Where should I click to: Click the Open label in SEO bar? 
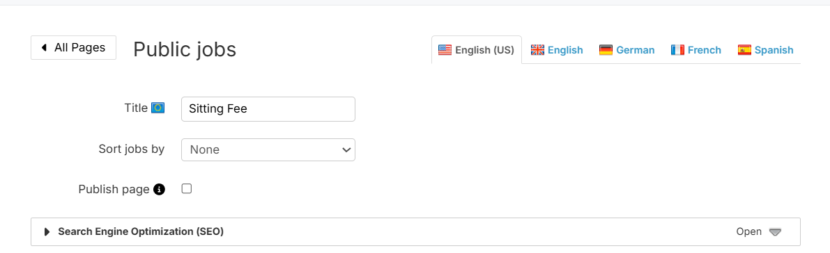748,231
